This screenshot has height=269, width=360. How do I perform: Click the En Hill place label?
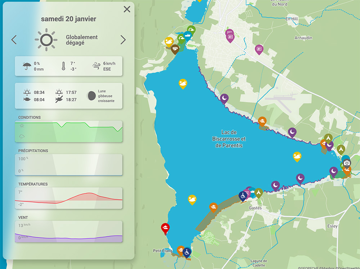(292, 19)
